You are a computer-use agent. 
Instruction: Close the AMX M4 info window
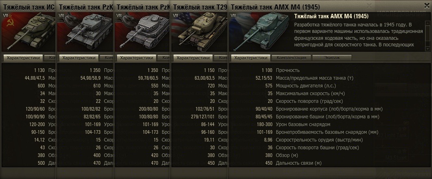click(x=427, y=5)
